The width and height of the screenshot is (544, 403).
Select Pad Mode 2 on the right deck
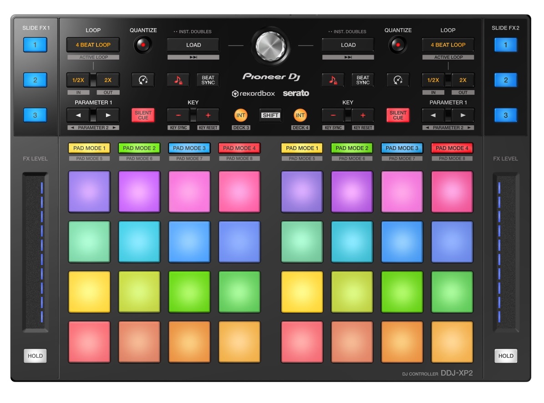point(352,148)
